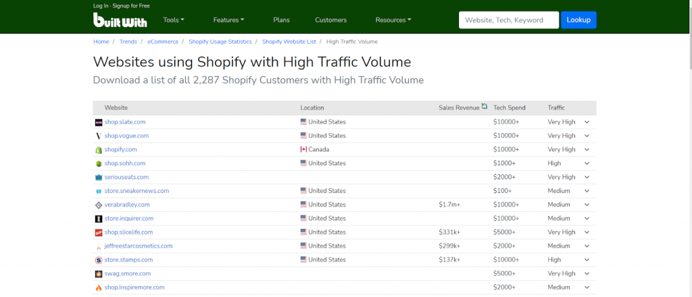Click the jeffreestarcosmetics.com favicon
Image resolution: width=692 pixels, height=297 pixels.
pyautogui.click(x=99, y=246)
